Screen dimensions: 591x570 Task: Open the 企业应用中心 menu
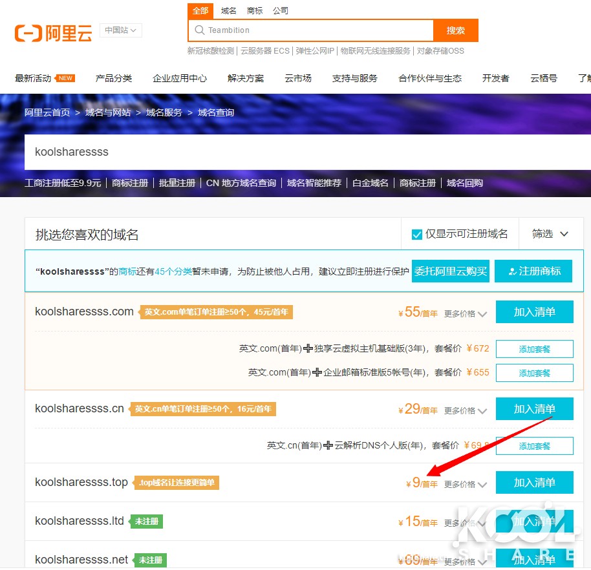coord(180,78)
